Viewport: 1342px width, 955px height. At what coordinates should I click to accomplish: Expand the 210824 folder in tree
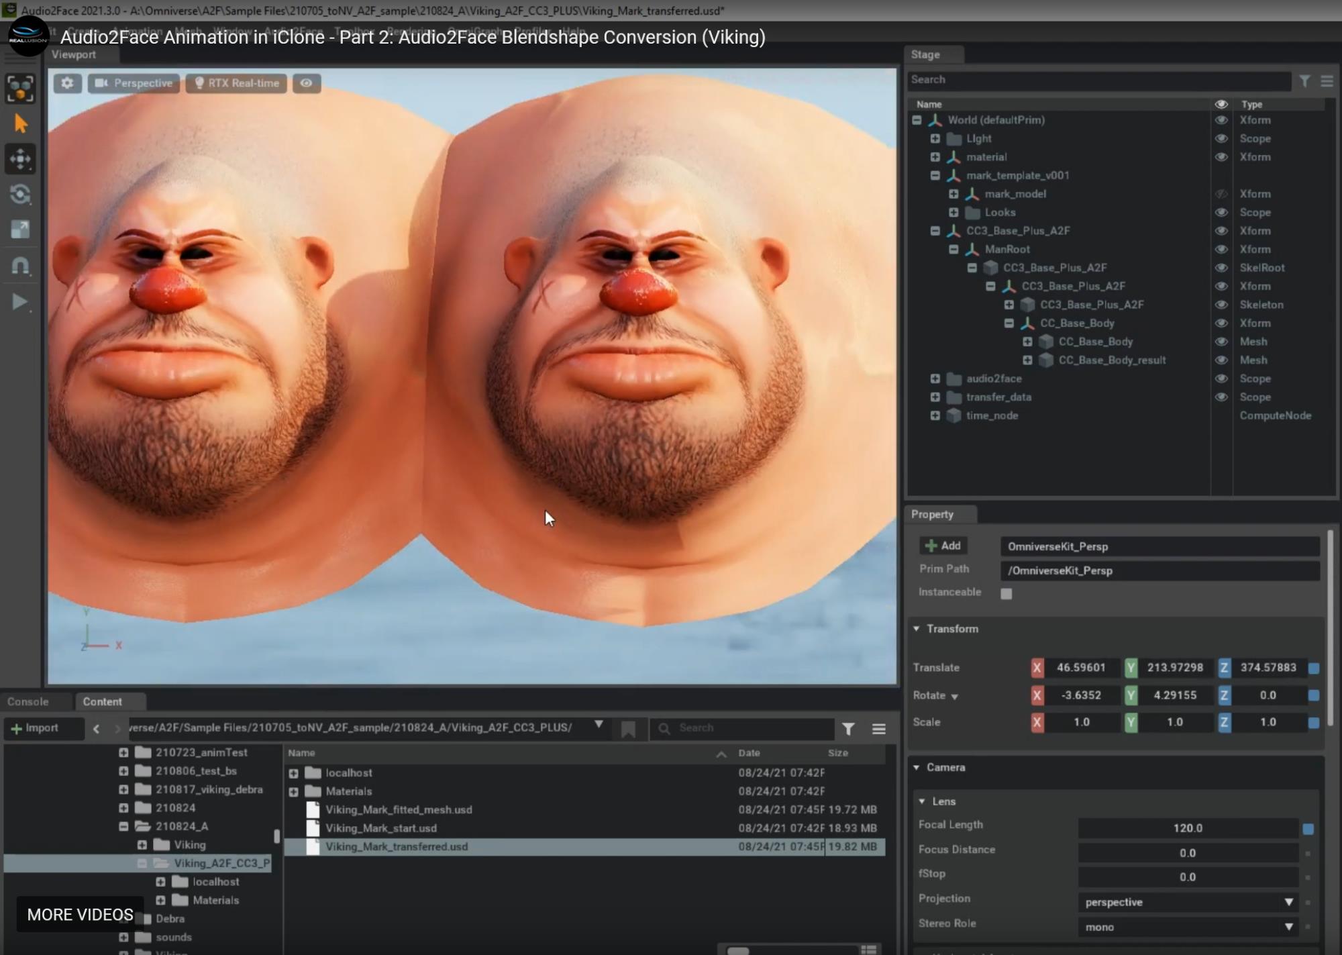(123, 808)
